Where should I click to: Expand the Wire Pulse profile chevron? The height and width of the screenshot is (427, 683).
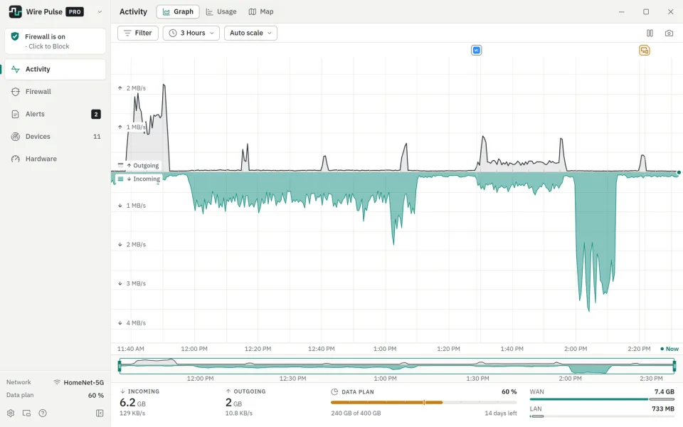point(100,12)
